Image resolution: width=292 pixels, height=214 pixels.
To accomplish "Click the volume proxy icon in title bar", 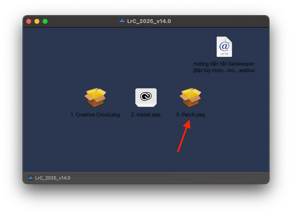I will point(122,21).
